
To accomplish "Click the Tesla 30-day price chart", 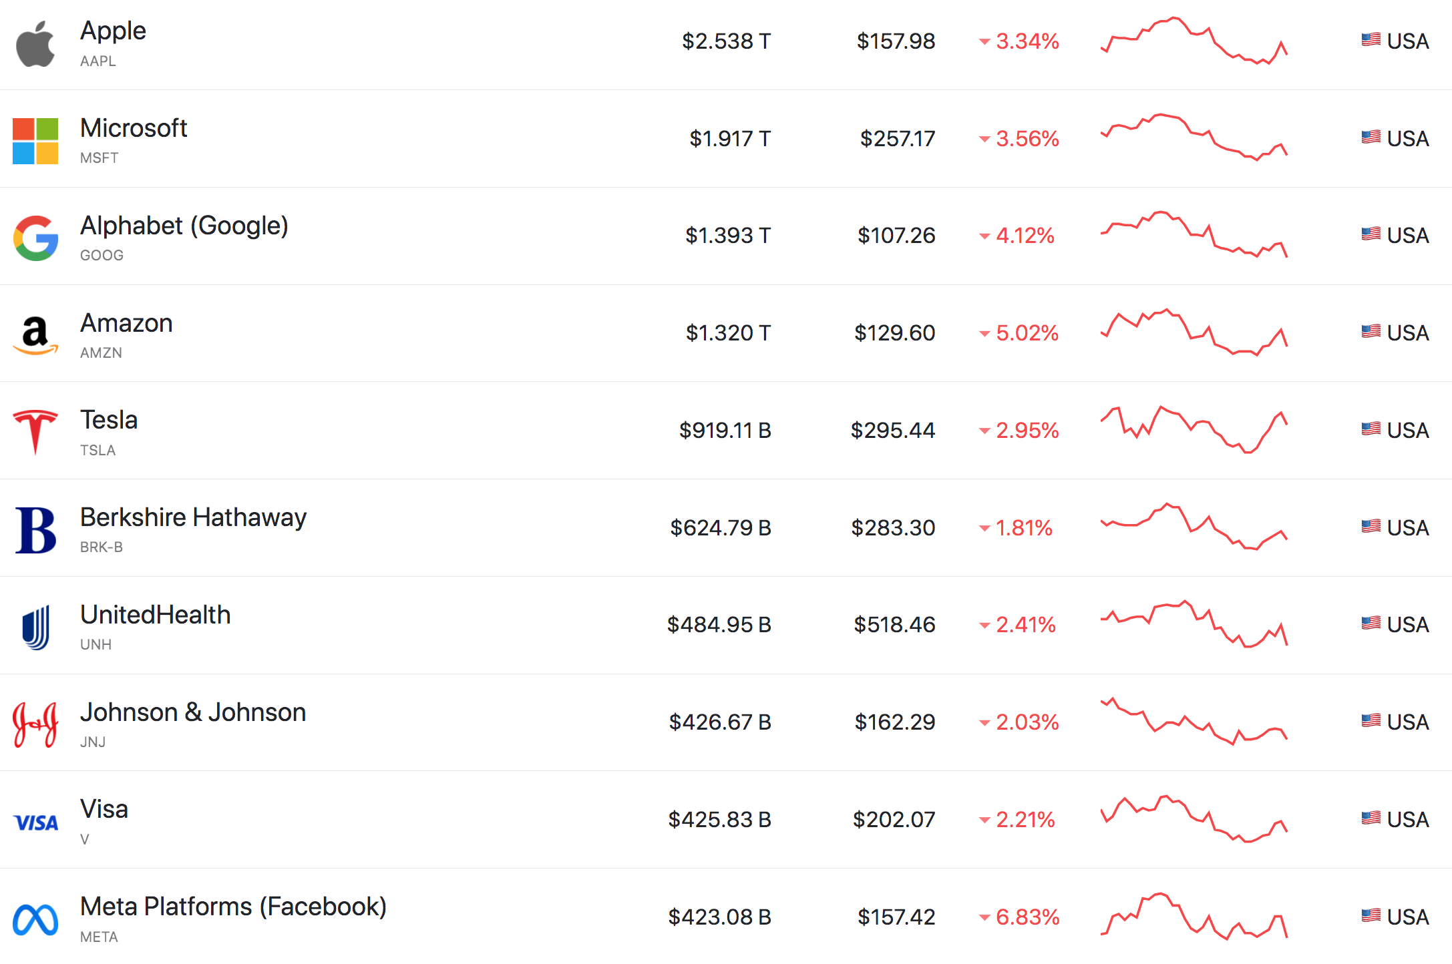I will coord(1194,430).
